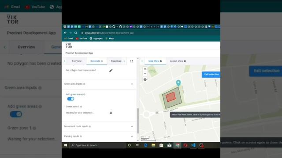Open the Gmail bookmark
Image resolution: width=282 pixels, height=158 pixels.
coord(69,39)
